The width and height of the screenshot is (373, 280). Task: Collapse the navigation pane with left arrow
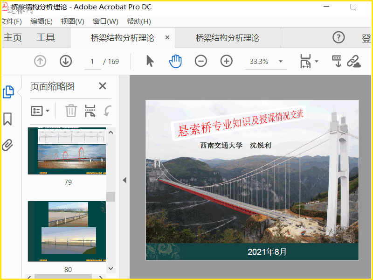pos(124,180)
